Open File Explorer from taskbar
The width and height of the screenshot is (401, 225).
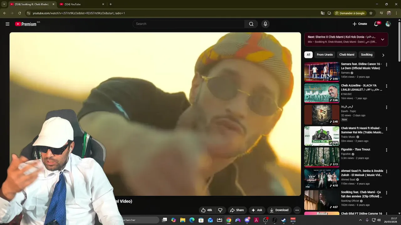(x=183, y=220)
